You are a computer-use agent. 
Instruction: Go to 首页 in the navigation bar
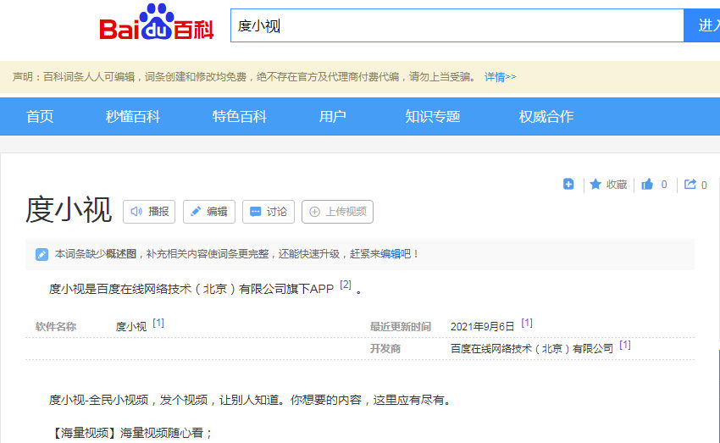(x=40, y=117)
